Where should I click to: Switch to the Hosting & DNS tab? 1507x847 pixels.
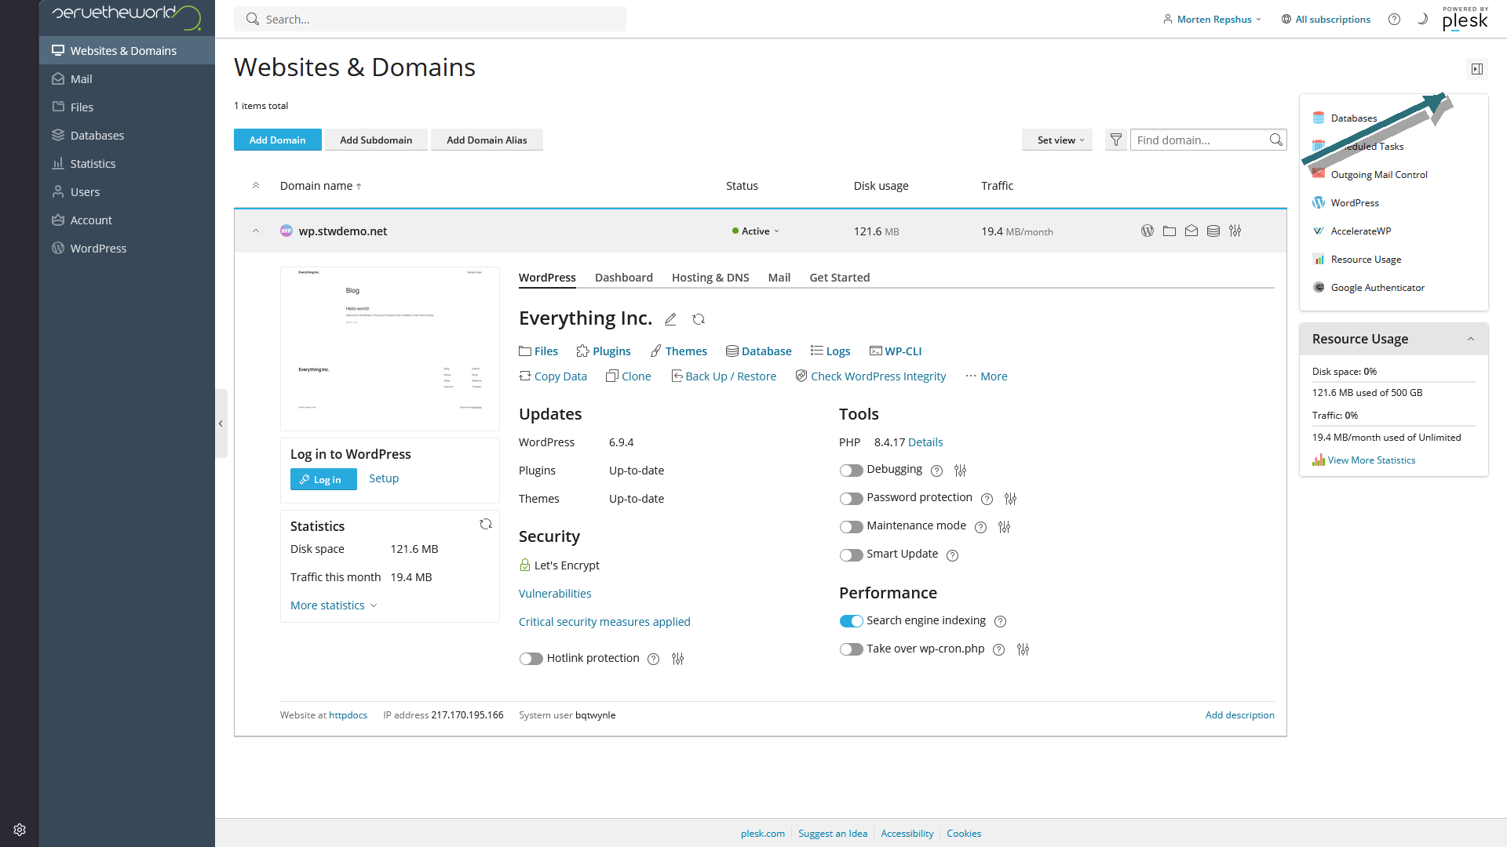(710, 278)
